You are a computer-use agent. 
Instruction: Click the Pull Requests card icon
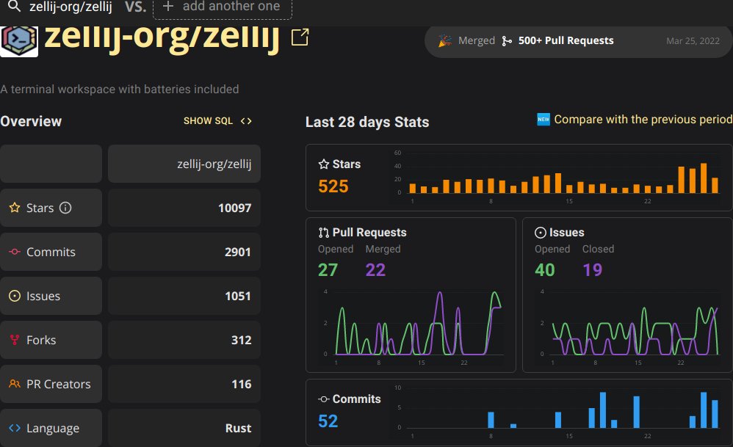point(323,233)
